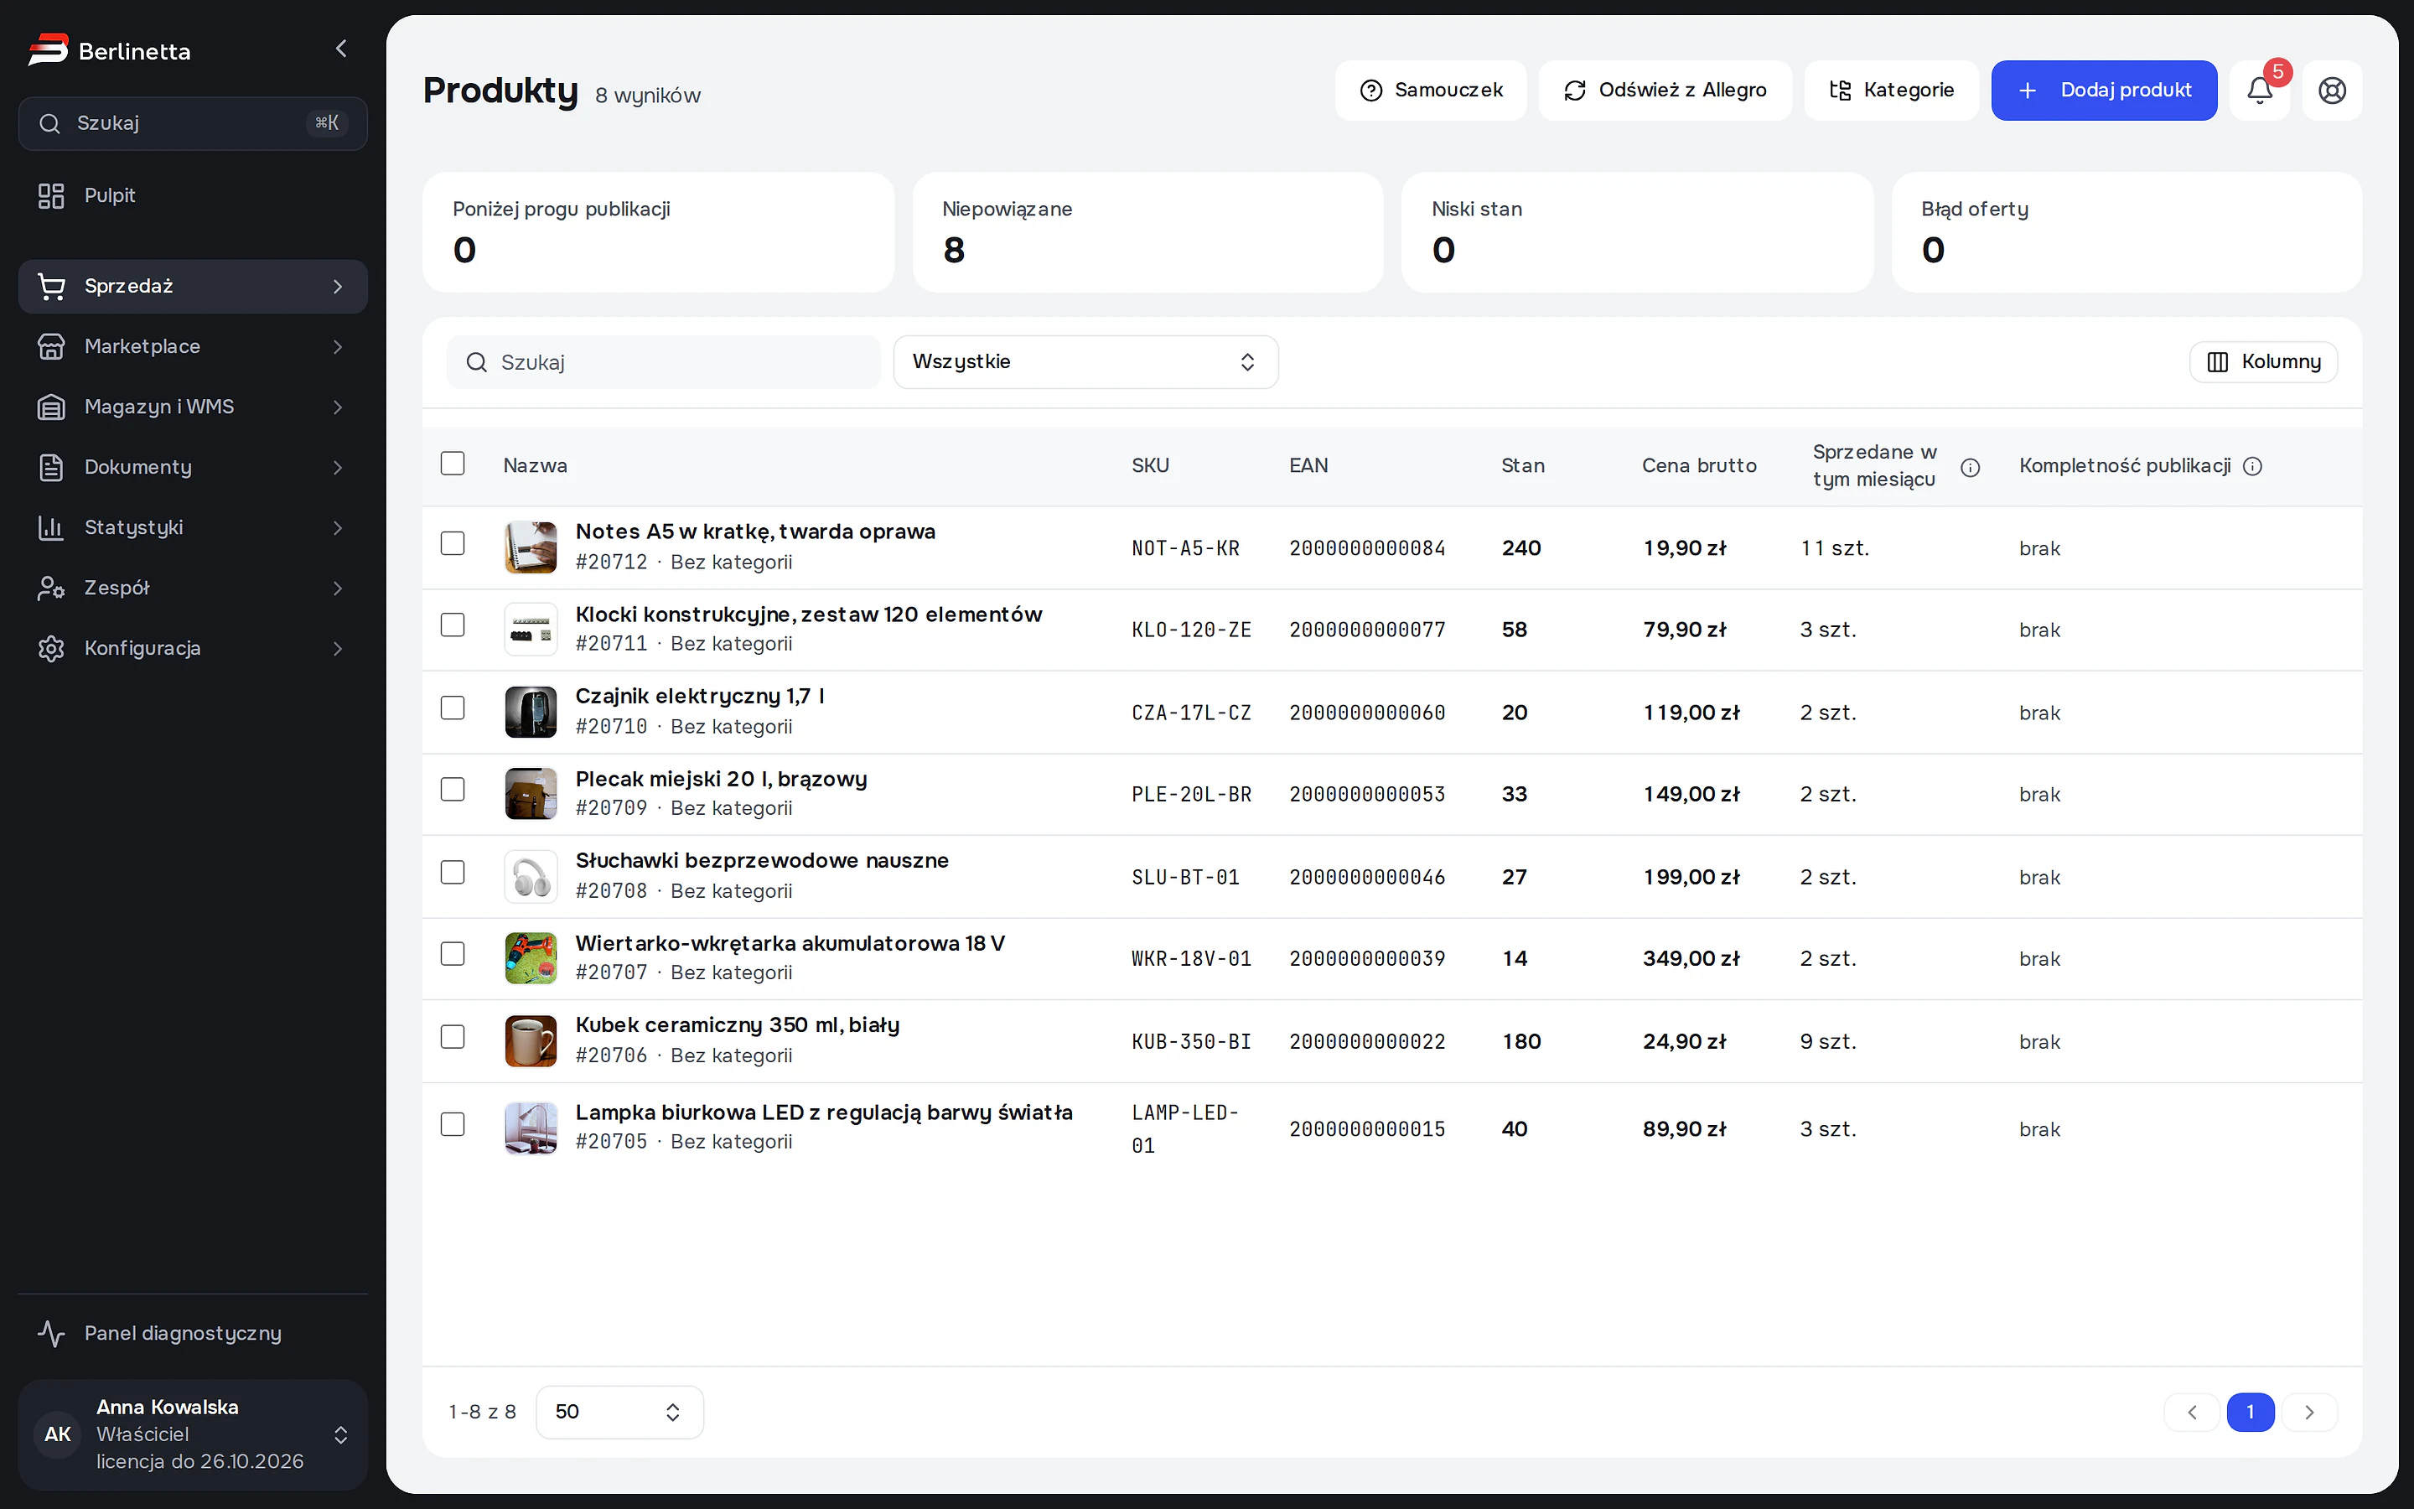Screen dimensions: 2414x1509
Task: Open the Konfiguracja sidebar item
Action: pyautogui.click(x=193, y=649)
